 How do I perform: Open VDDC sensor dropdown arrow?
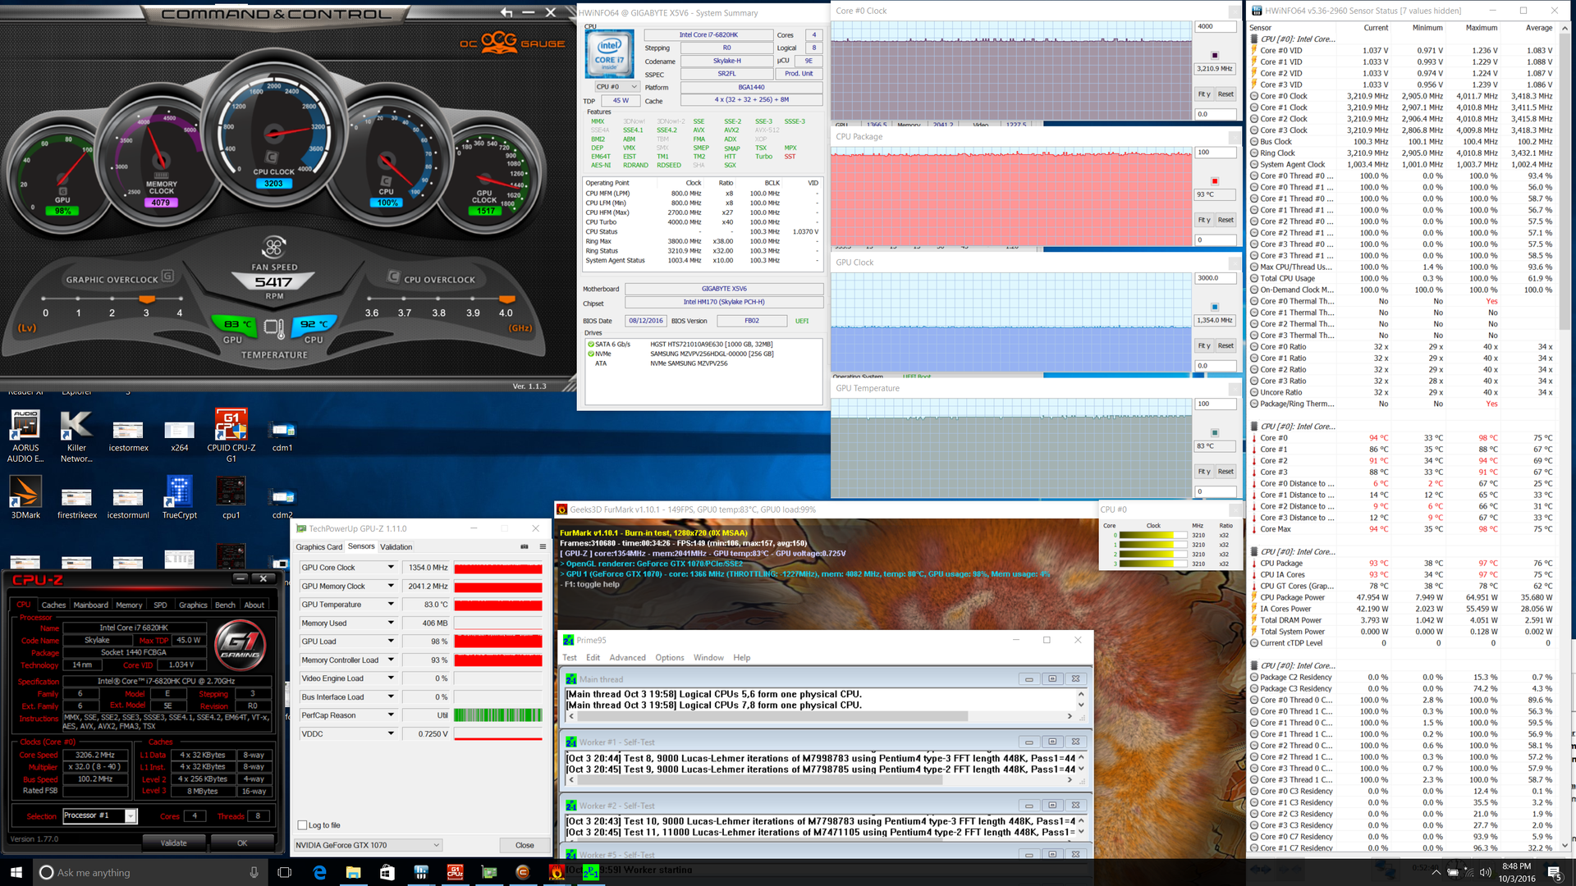click(x=391, y=733)
